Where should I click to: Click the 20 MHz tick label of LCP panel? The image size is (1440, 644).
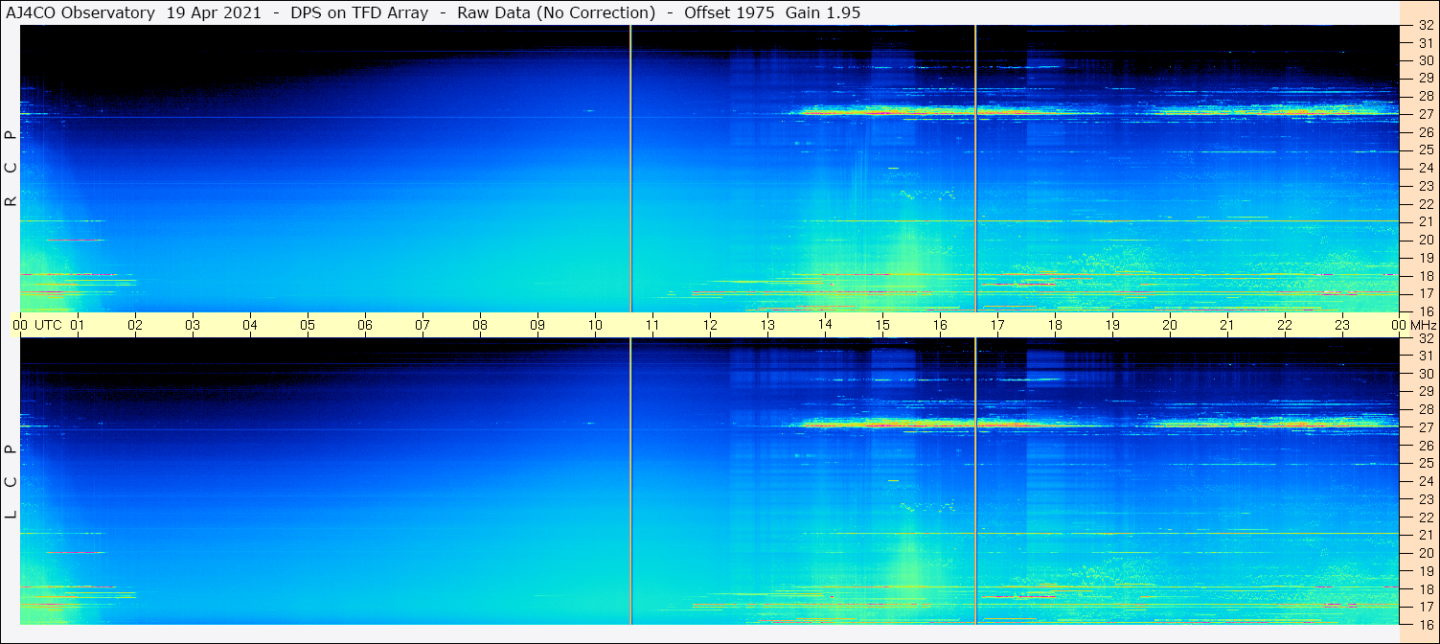(1425, 553)
